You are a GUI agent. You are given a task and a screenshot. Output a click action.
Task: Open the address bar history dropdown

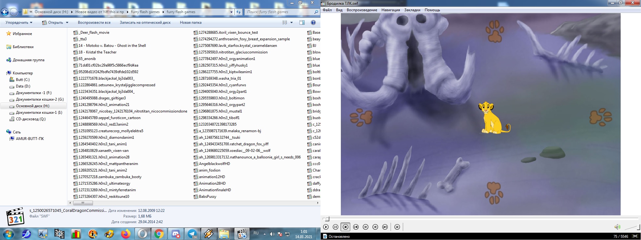click(231, 12)
